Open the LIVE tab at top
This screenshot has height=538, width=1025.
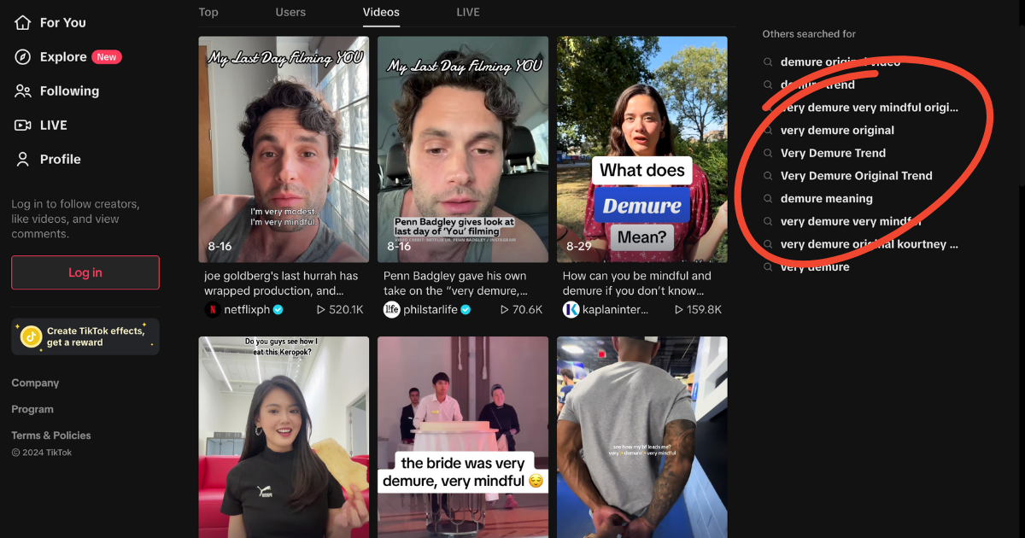pos(468,12)
